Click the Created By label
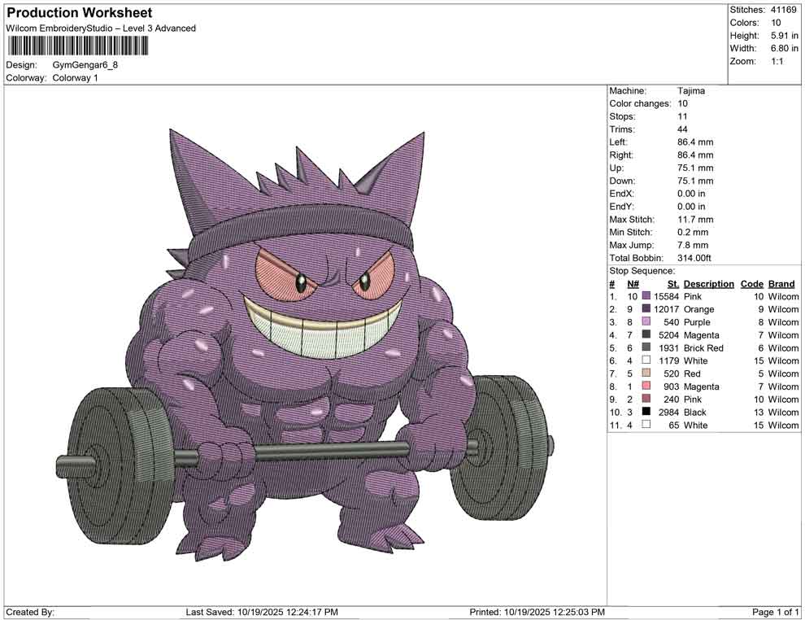The image size is (805, 620). pyautogui.click(x=30, y=612)
